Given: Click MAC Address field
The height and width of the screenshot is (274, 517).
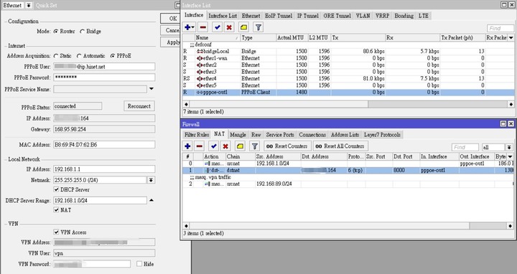Looking at the screenshot, I should (x=104, y=145).
